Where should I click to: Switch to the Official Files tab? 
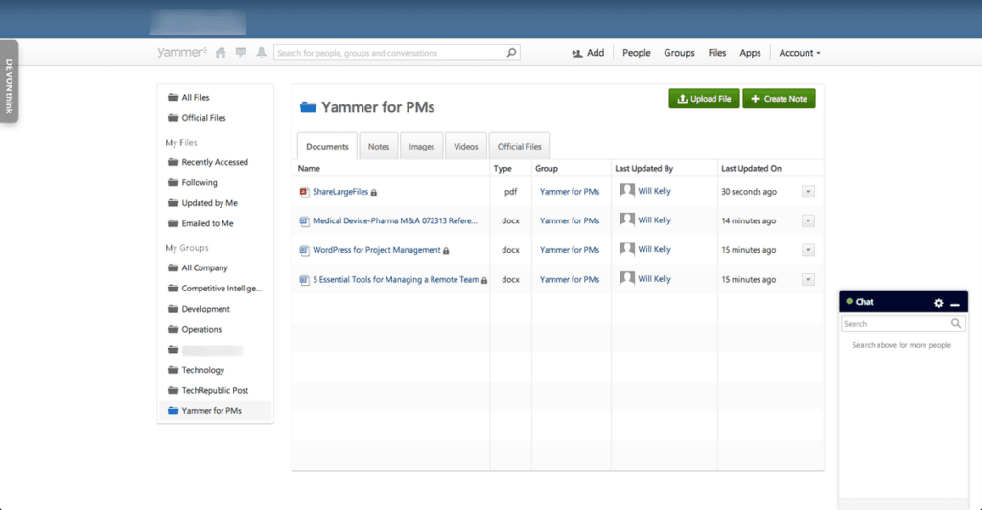click(519, 146)
